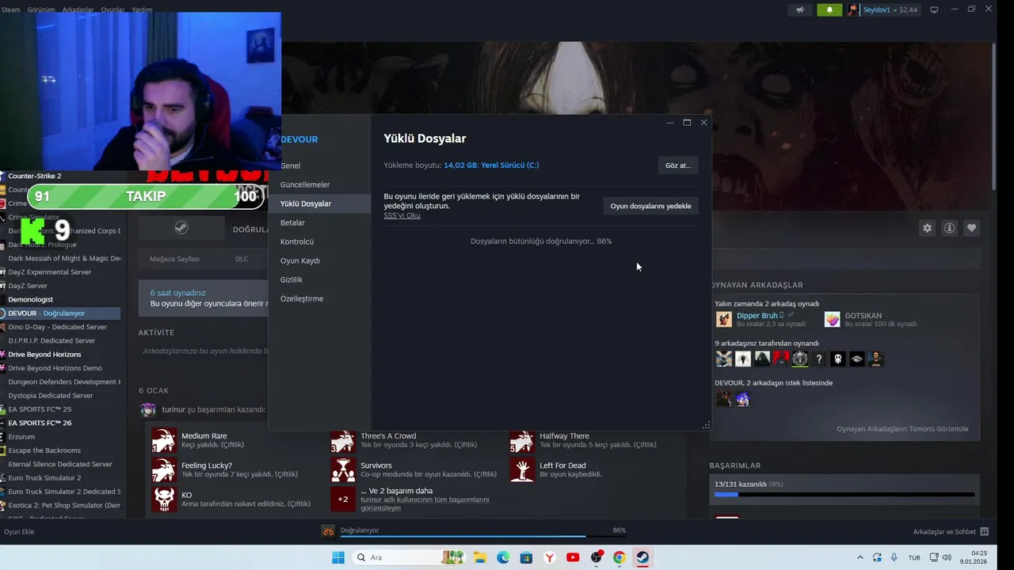
Task: Open KO achievement skull icon
Action: (x=164, y=499)
